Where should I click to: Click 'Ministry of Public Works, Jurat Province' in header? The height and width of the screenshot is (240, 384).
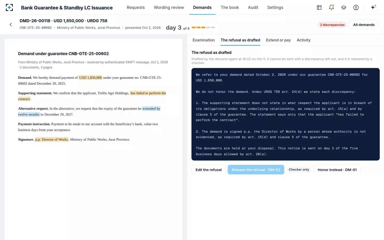[x=89, y=28]
